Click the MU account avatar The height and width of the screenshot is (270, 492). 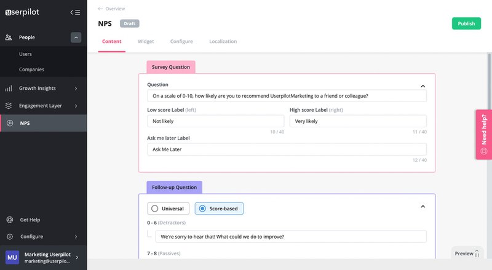[12, 257]
